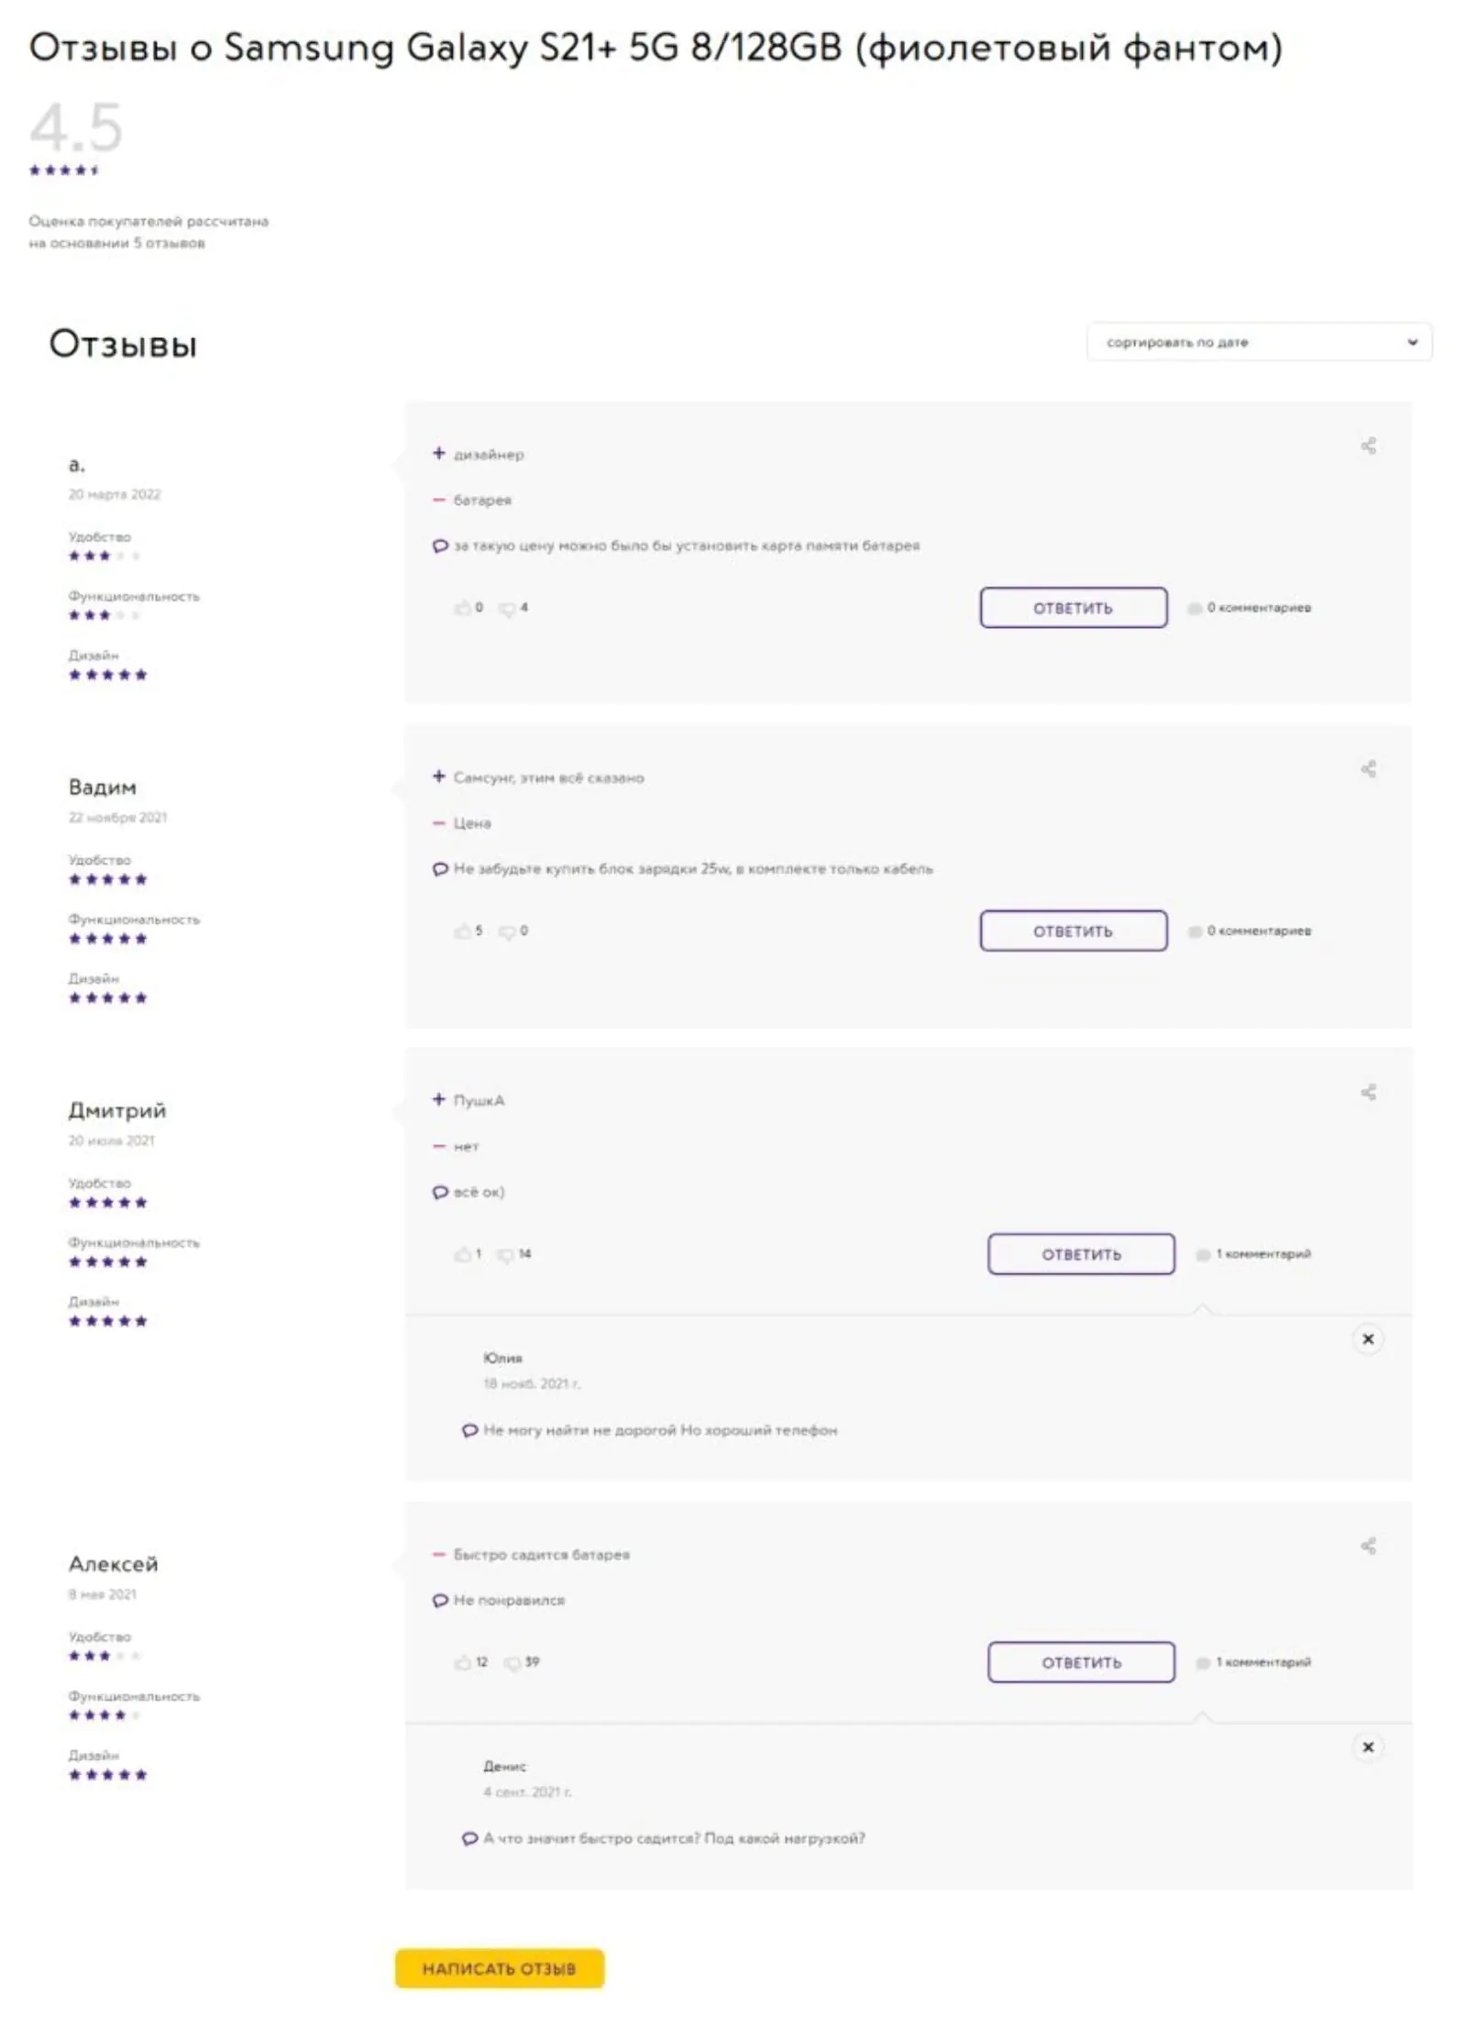Screen dimensions: 1466x2017
Task: Click the Функциональность stars in Алексей's review
Action: (105, 1714)
